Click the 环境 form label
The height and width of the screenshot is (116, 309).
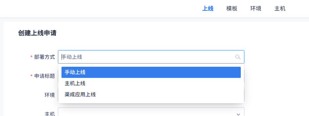click(50, 95)
